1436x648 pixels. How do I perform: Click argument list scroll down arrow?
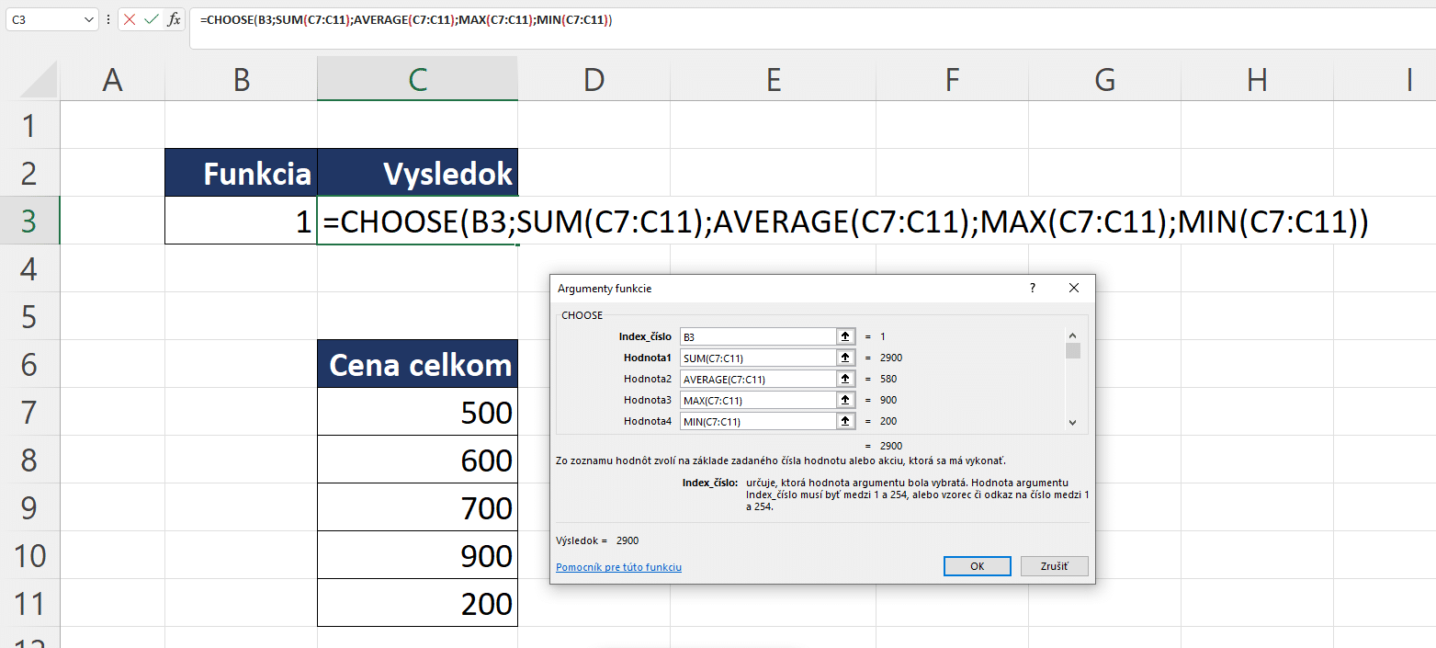pos(1072,423)
